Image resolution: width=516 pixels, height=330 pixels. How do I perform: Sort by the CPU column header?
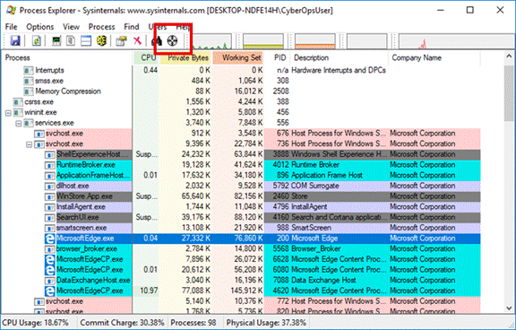[x=146, y=58]
